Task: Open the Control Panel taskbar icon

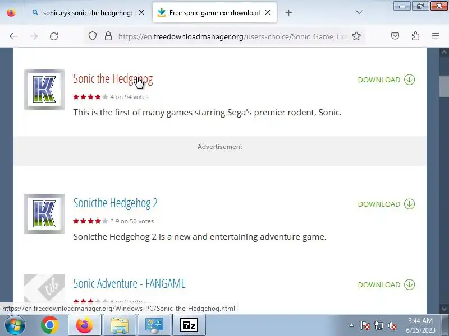Action: [154, 325]
